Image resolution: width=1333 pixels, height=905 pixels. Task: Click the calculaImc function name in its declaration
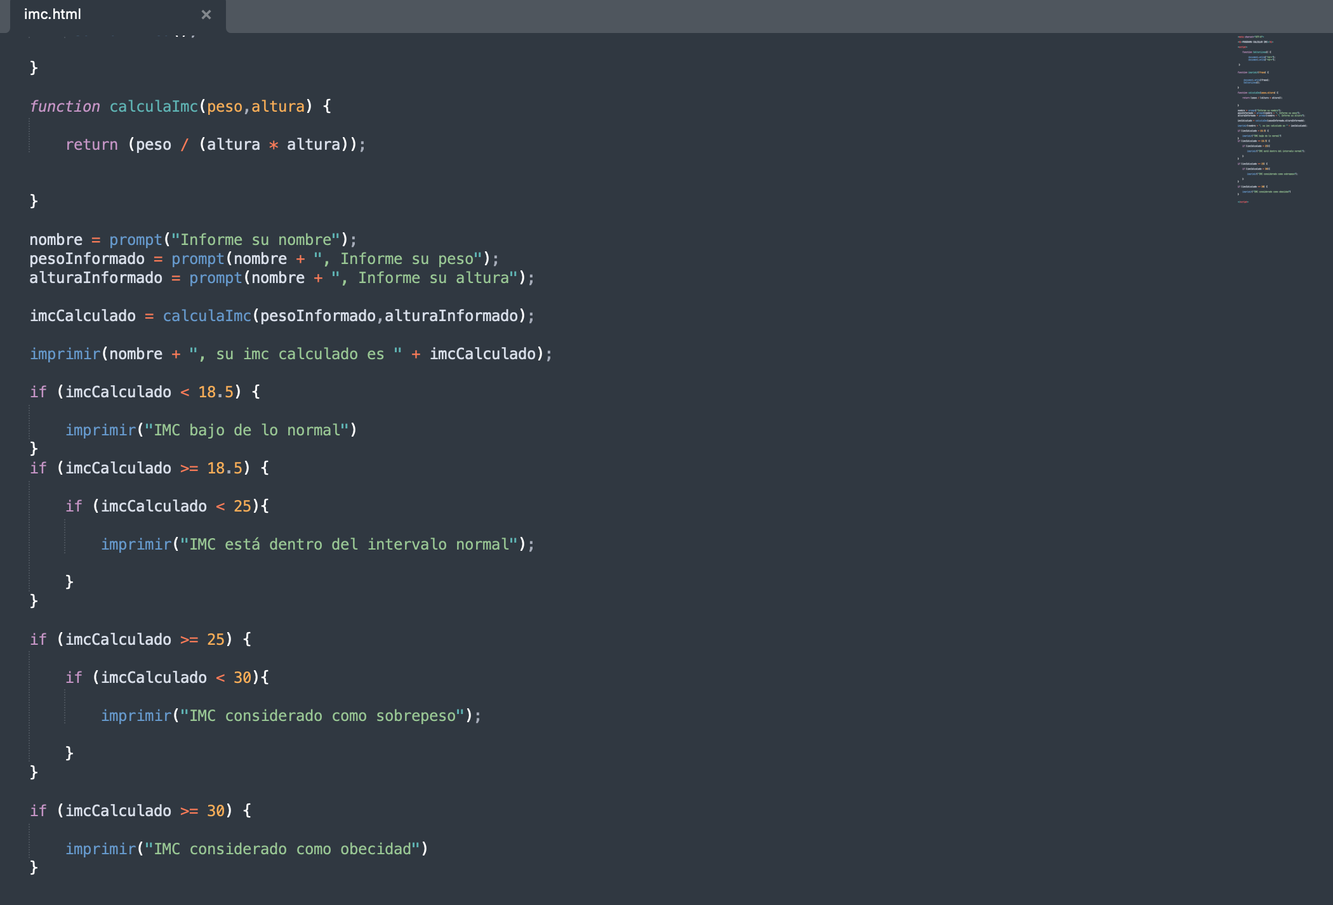click(x=154, y=106)
